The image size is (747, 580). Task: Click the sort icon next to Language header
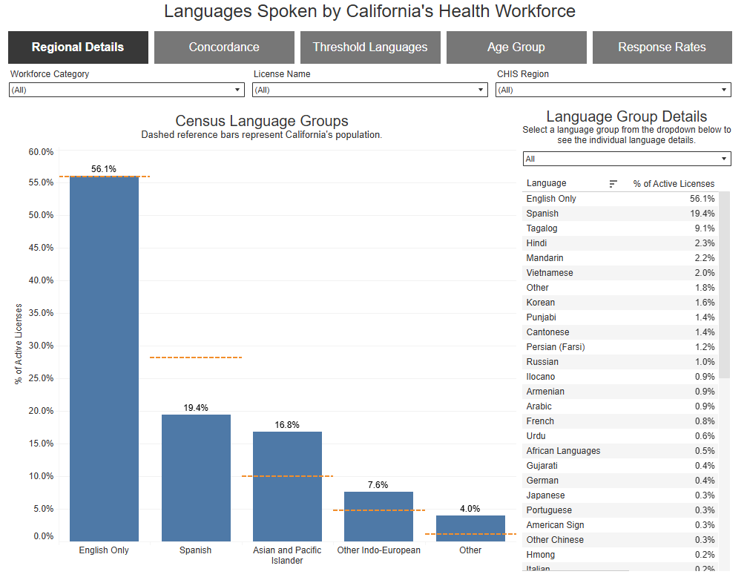click(613, 184)
